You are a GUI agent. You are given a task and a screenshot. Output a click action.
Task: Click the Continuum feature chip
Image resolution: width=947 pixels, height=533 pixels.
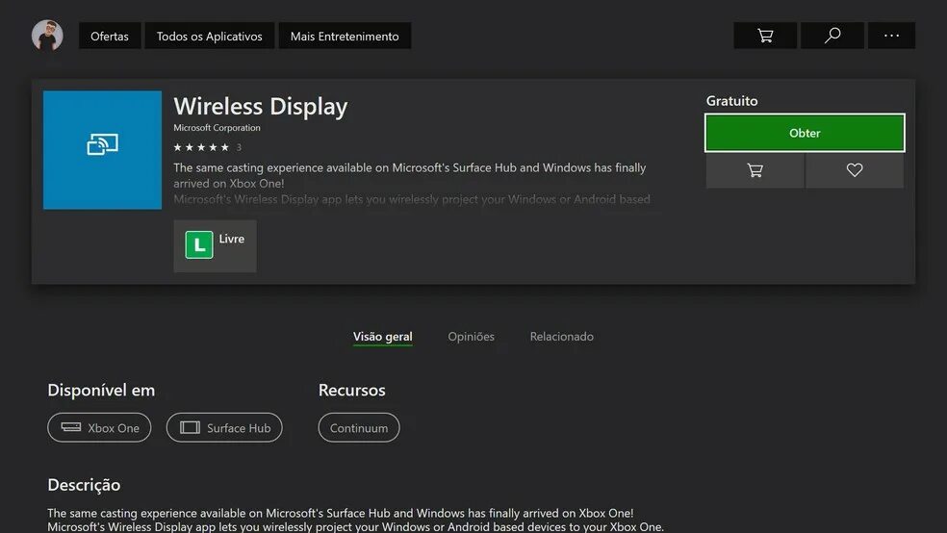coord(359,427)
